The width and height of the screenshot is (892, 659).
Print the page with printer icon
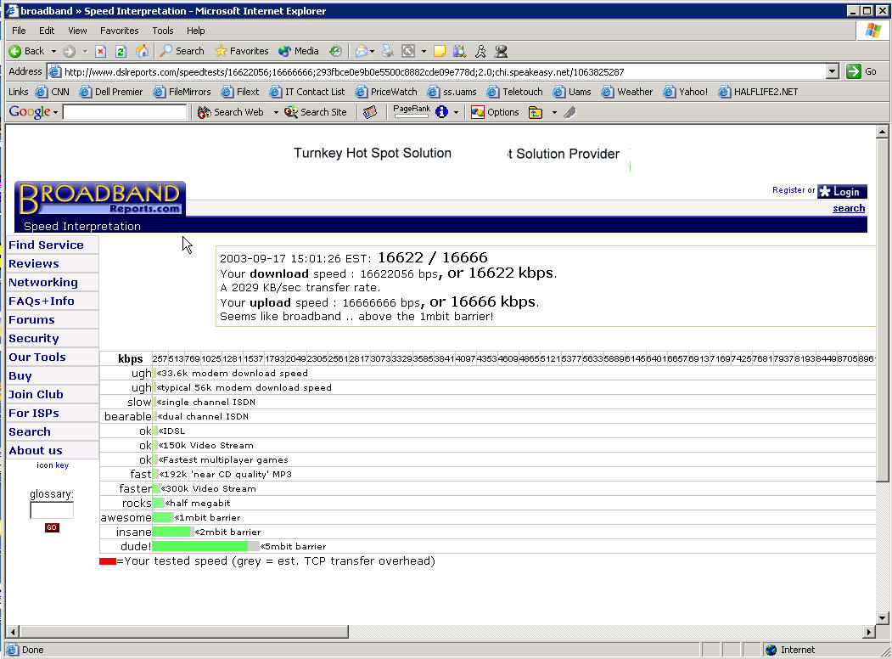(x=387, y=51)
